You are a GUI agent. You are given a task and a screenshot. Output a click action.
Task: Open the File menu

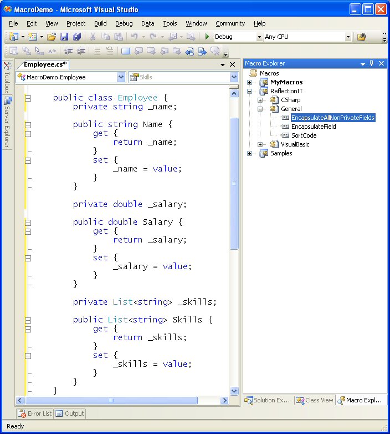click(13, 23)
